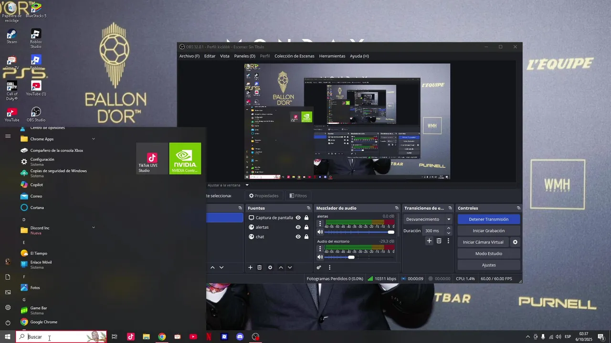
Task: Unlock the chat source lock
Action: click(306, 237)
